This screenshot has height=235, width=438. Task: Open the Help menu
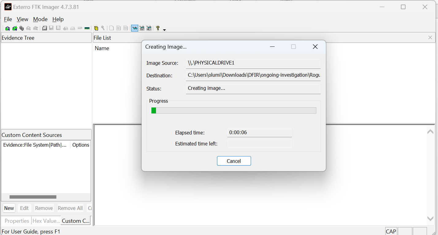58,19
